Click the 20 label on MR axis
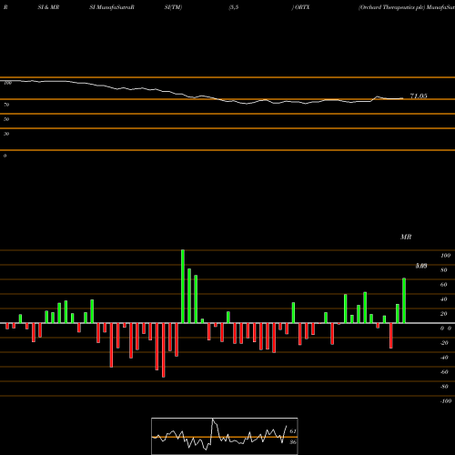The height and width of the screenshot is (455, 455). point(444,314)
